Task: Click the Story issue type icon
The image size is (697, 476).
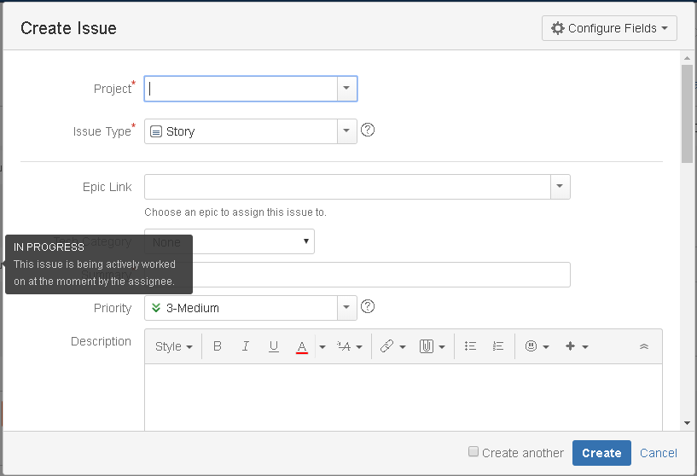Action: tap(155, 131)
